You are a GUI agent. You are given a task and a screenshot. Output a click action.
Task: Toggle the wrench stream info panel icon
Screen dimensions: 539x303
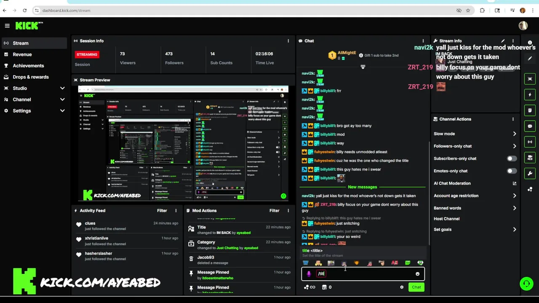530,173
